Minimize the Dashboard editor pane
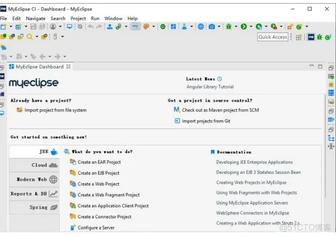The height and width of the screenshot is (237, 336). click(311, 66)
